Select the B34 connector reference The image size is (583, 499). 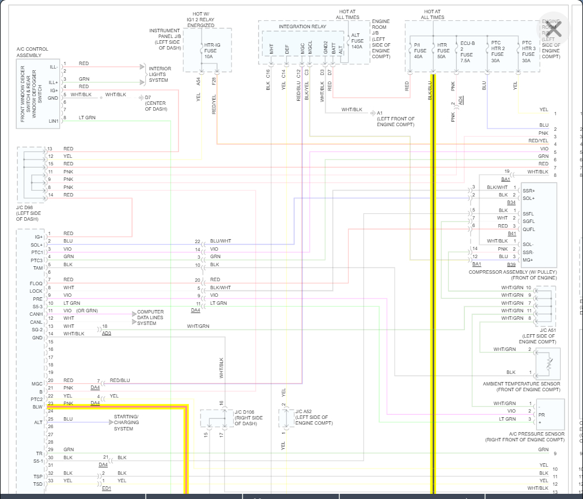coord(512,203)
